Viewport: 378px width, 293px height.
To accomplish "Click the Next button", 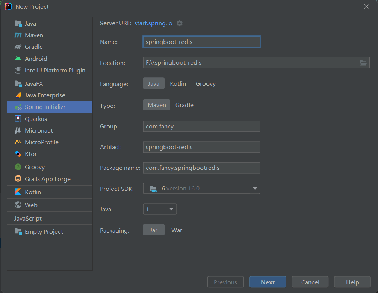I will [x=268, y=282].
